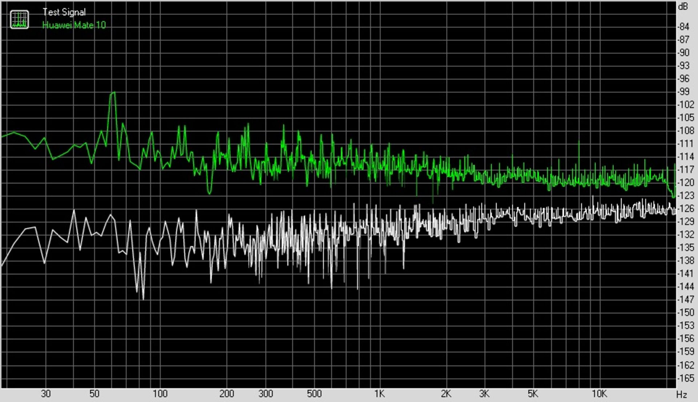This screenshot has width=698, height=402.
Task: Click the dB axis unit label
Action: click(x=683, y=7)
